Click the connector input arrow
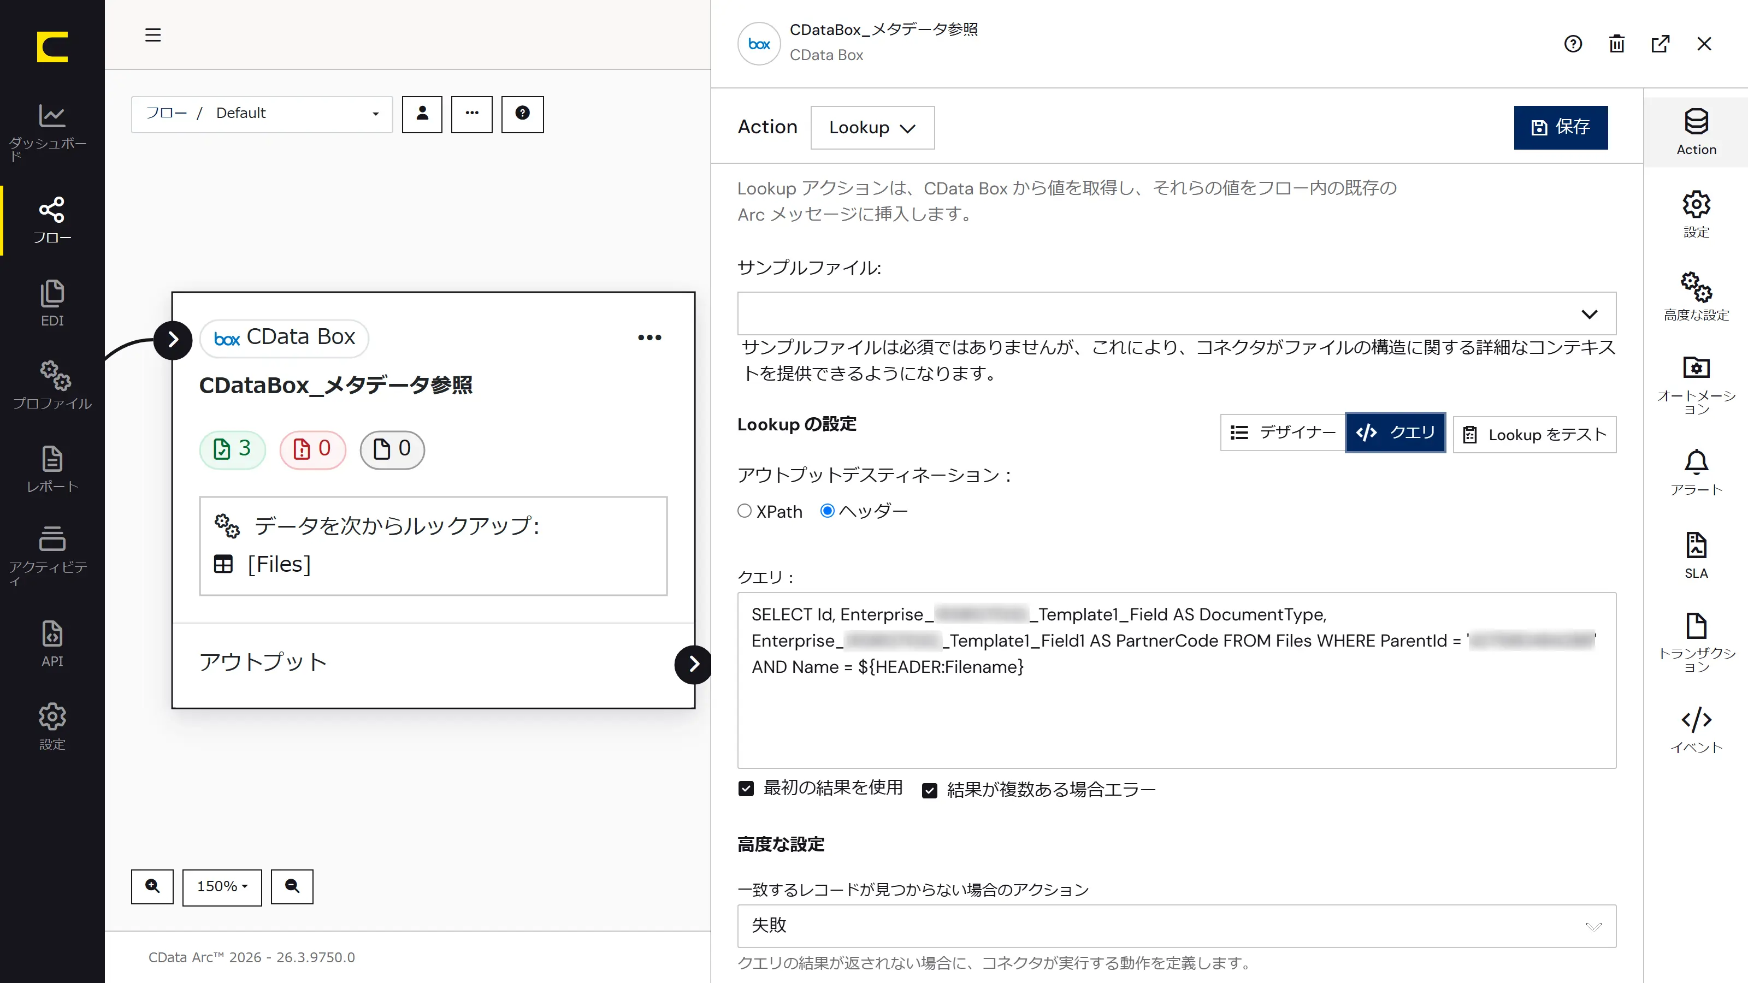Screen dimensions: 1748x983 click(x=173, y=339)
